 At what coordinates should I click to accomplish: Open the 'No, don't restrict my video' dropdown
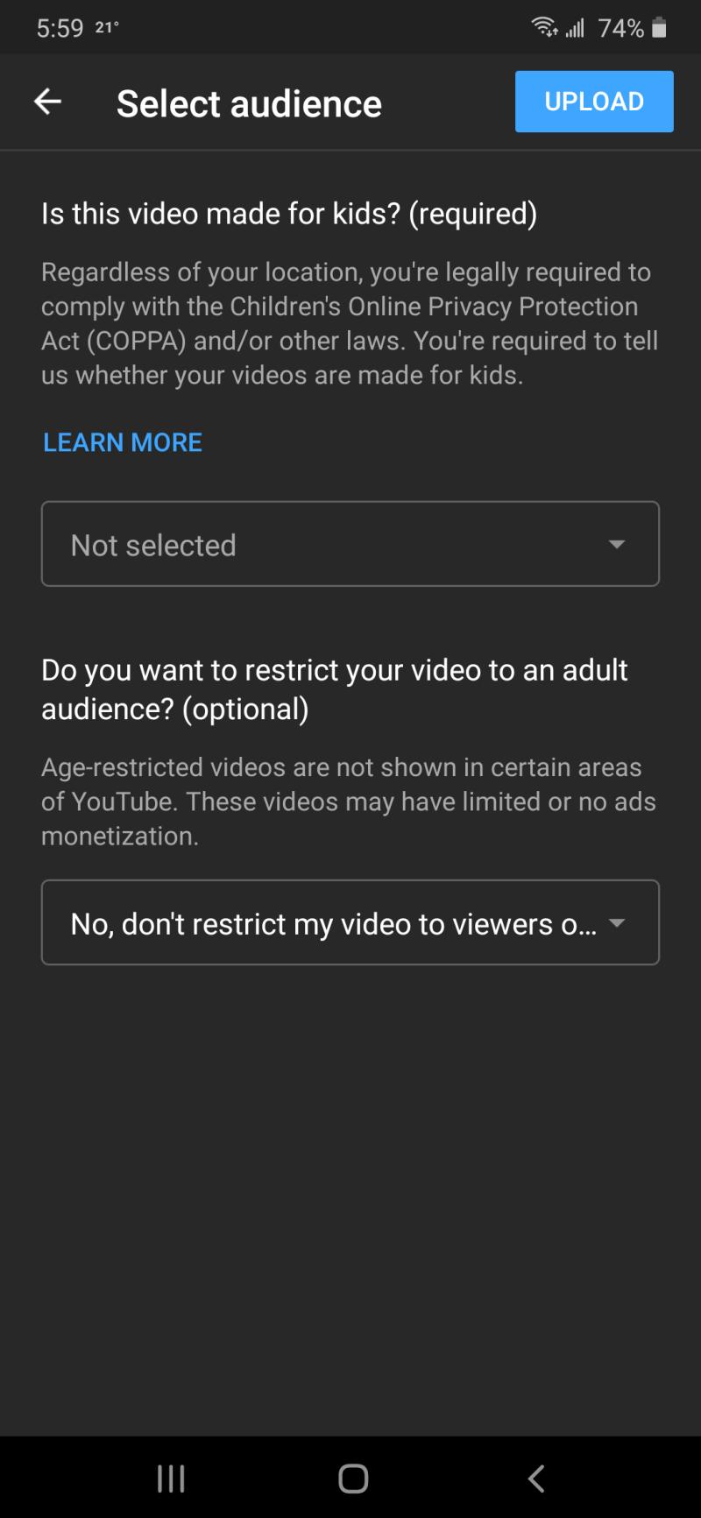click(350, 922)
